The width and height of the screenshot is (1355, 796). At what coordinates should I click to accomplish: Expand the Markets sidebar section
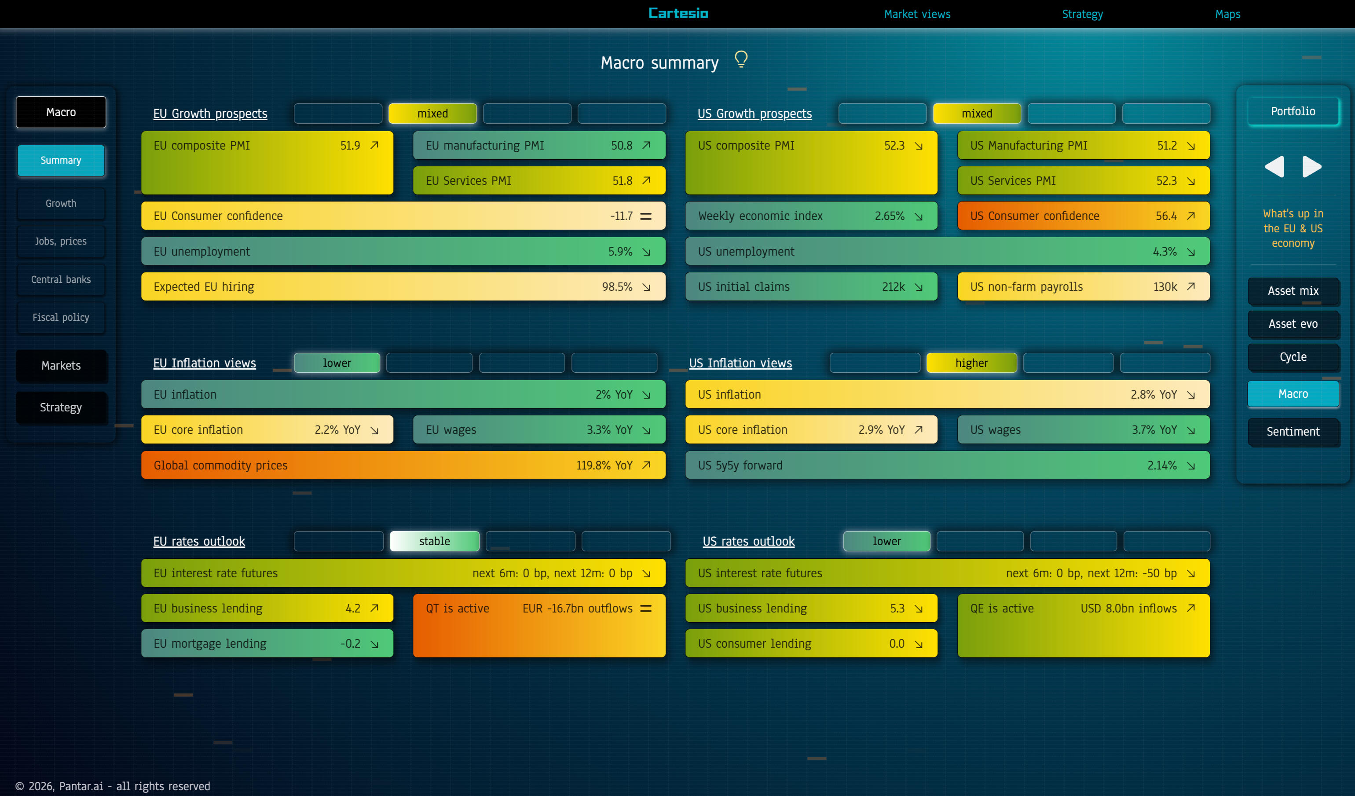pos(61,366)
